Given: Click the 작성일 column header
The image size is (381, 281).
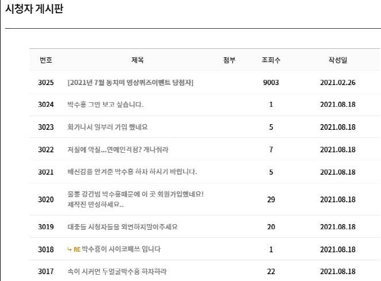Looking at the screenshot, I should (338, 60).
